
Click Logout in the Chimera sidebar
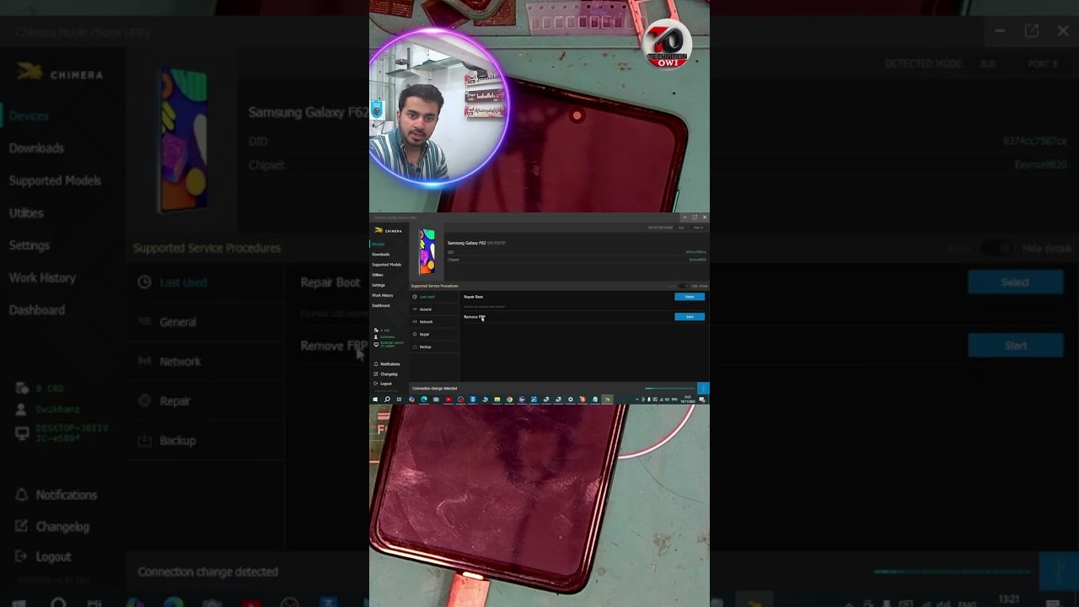click(382, 384)
